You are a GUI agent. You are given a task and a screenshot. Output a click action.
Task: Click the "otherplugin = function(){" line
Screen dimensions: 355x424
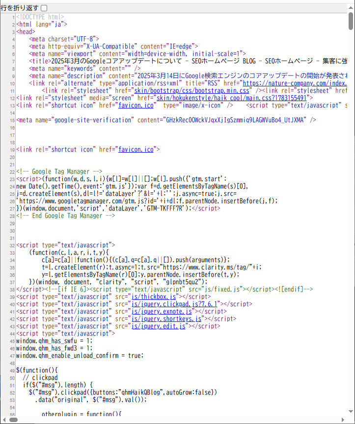tap(82, 414)
